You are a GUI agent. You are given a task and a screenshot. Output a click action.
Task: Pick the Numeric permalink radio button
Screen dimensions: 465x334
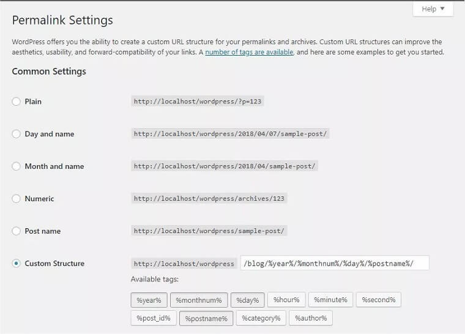pyautogui.click(x=17, y=199)
